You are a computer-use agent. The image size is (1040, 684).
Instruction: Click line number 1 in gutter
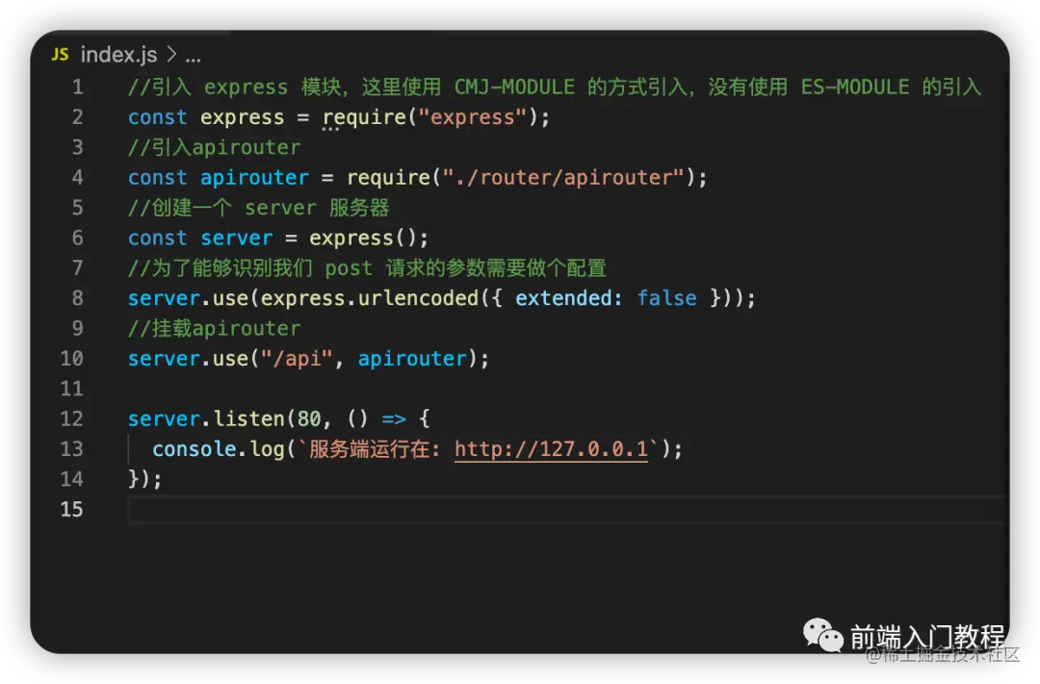[78, 87]
